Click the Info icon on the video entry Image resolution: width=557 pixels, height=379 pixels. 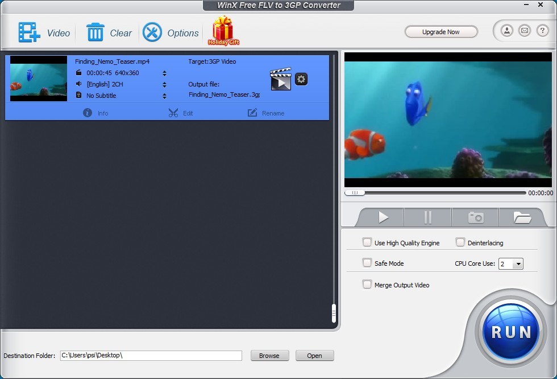(x=87, y=113)
